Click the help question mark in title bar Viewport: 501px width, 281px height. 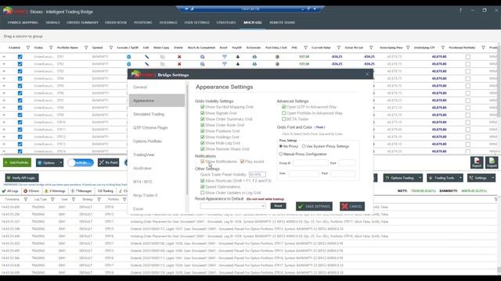460,10
